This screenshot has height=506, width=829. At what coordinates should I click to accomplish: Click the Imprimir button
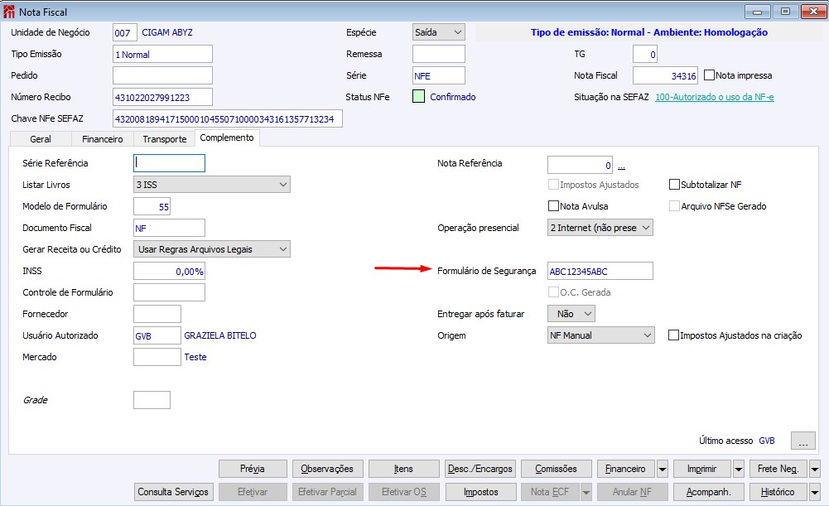[x=702, y=469]
